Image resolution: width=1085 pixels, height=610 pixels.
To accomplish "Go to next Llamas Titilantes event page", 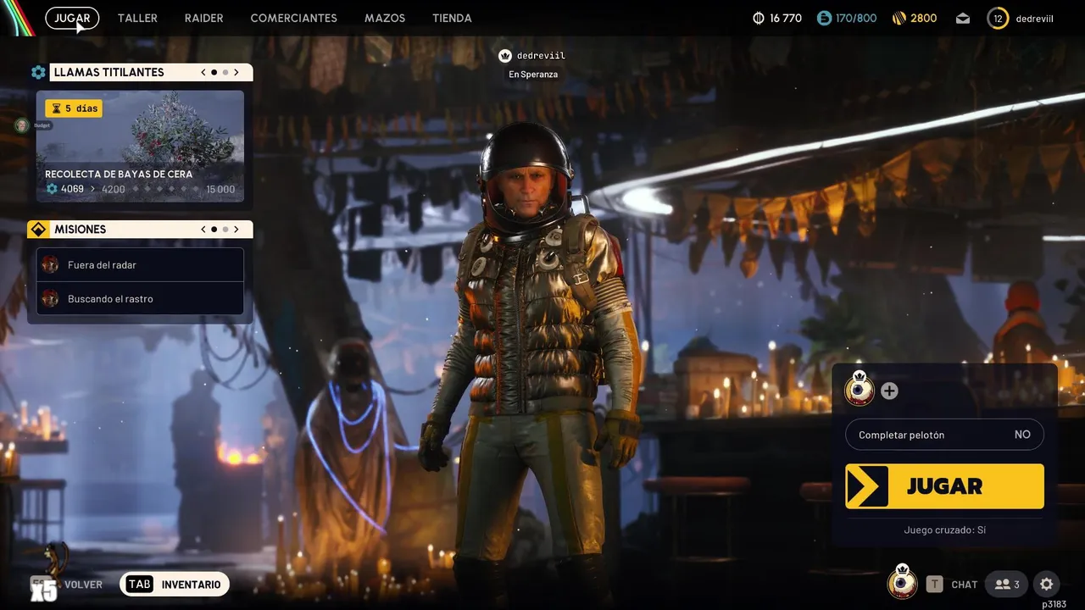I will (236, 72).
